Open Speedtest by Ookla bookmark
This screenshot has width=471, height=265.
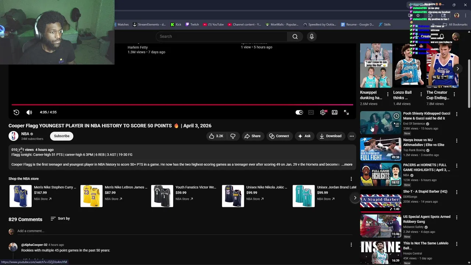(319, 25)
